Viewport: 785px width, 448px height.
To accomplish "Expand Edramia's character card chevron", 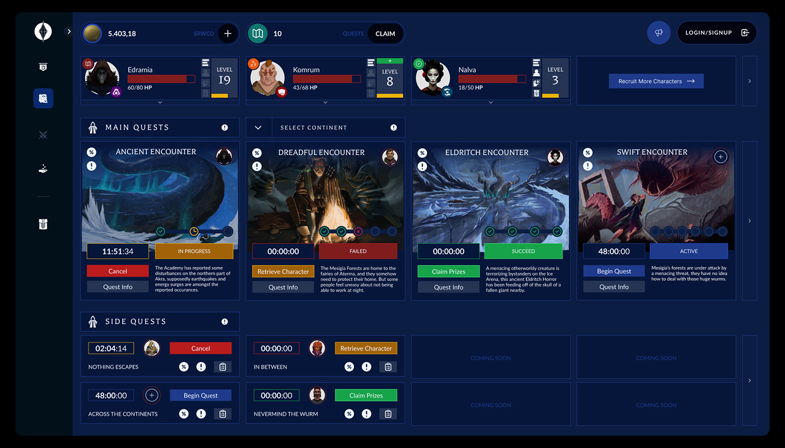I will [x=159, y=103].
